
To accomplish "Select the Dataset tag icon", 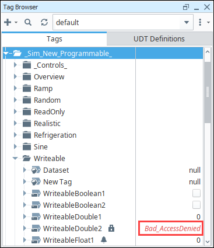I will click(x=36, y=170).
